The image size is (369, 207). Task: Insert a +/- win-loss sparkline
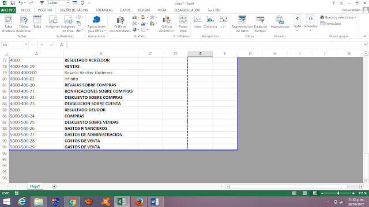click(223, 22)
